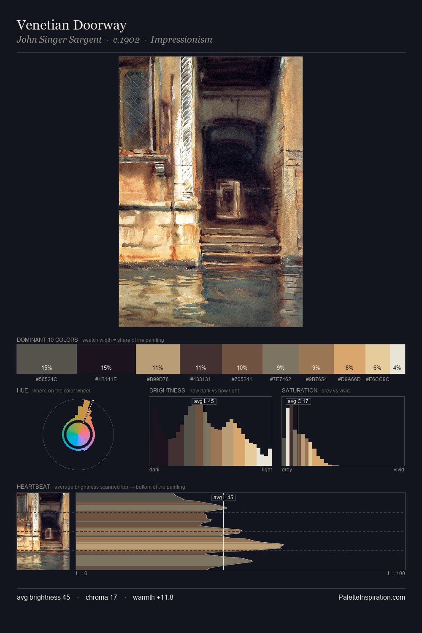The height and width of the screenshot is (633, 422).
Task: Click the 'avg C 17' label in Saturation histogram
Action: (298, 401)
